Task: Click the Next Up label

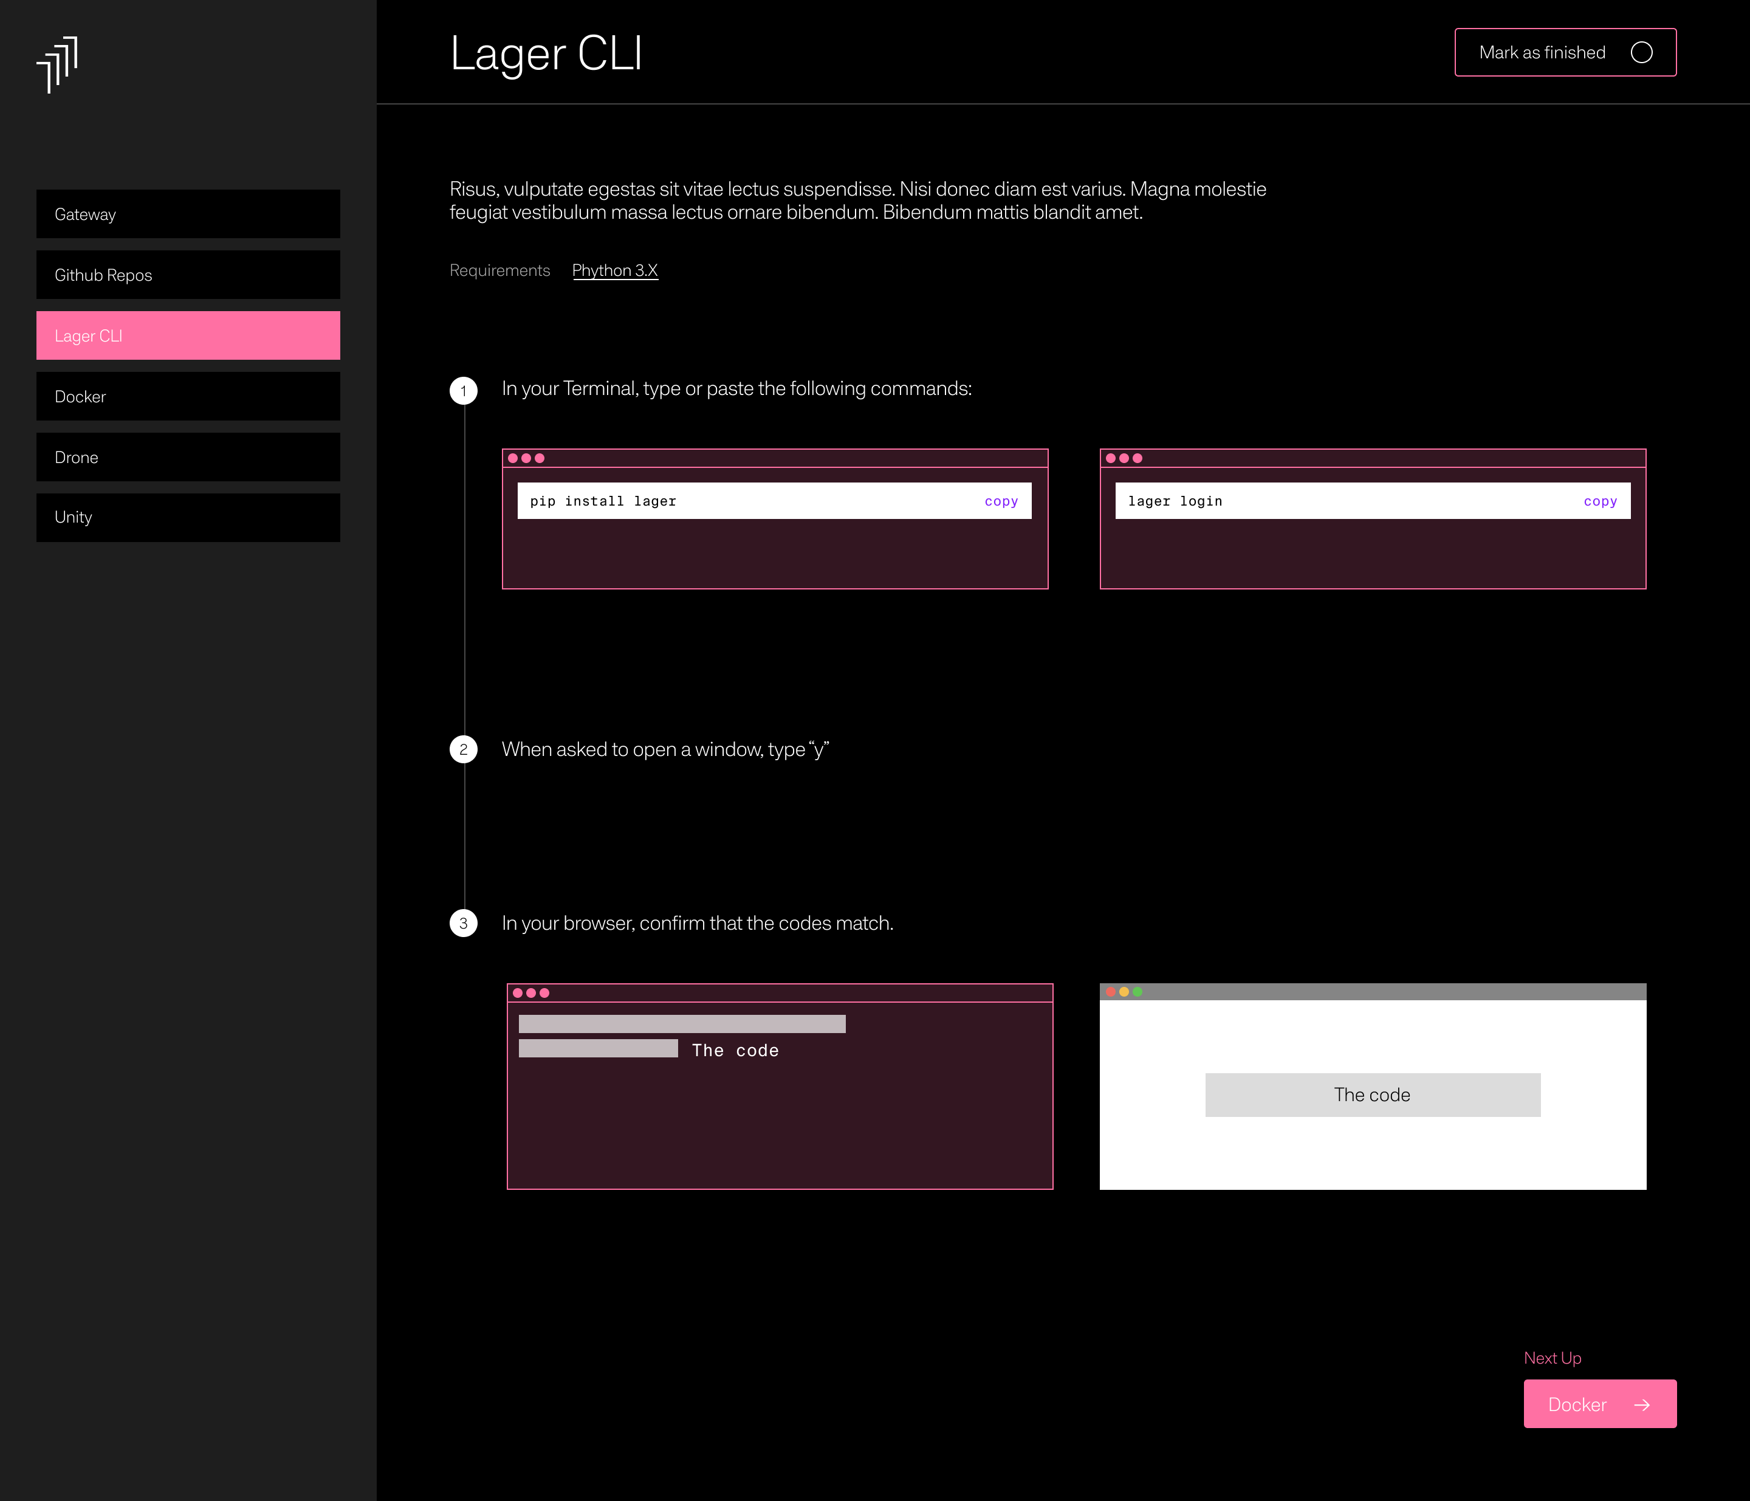Action: pyautogui.click(x=1553, y=1358)
